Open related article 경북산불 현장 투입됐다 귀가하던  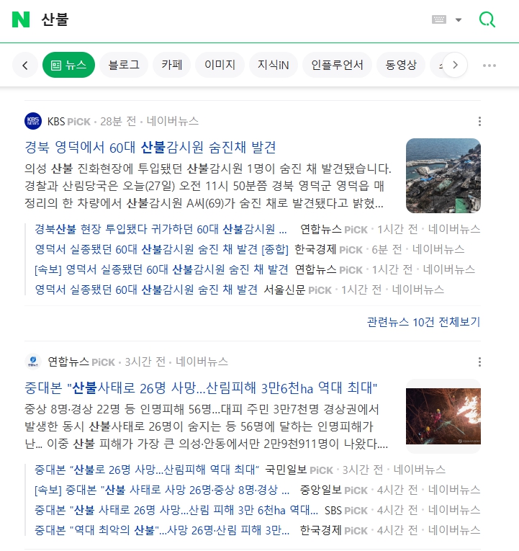tap(161, 229)
